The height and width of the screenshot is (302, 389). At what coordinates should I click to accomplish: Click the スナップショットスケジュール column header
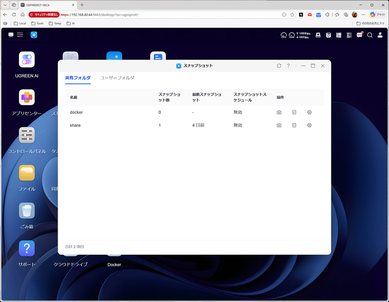click(250, 97)
